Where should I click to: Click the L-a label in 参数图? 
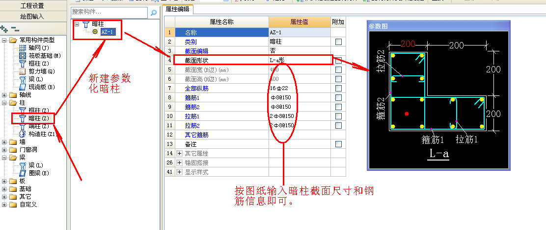point(438,154)
